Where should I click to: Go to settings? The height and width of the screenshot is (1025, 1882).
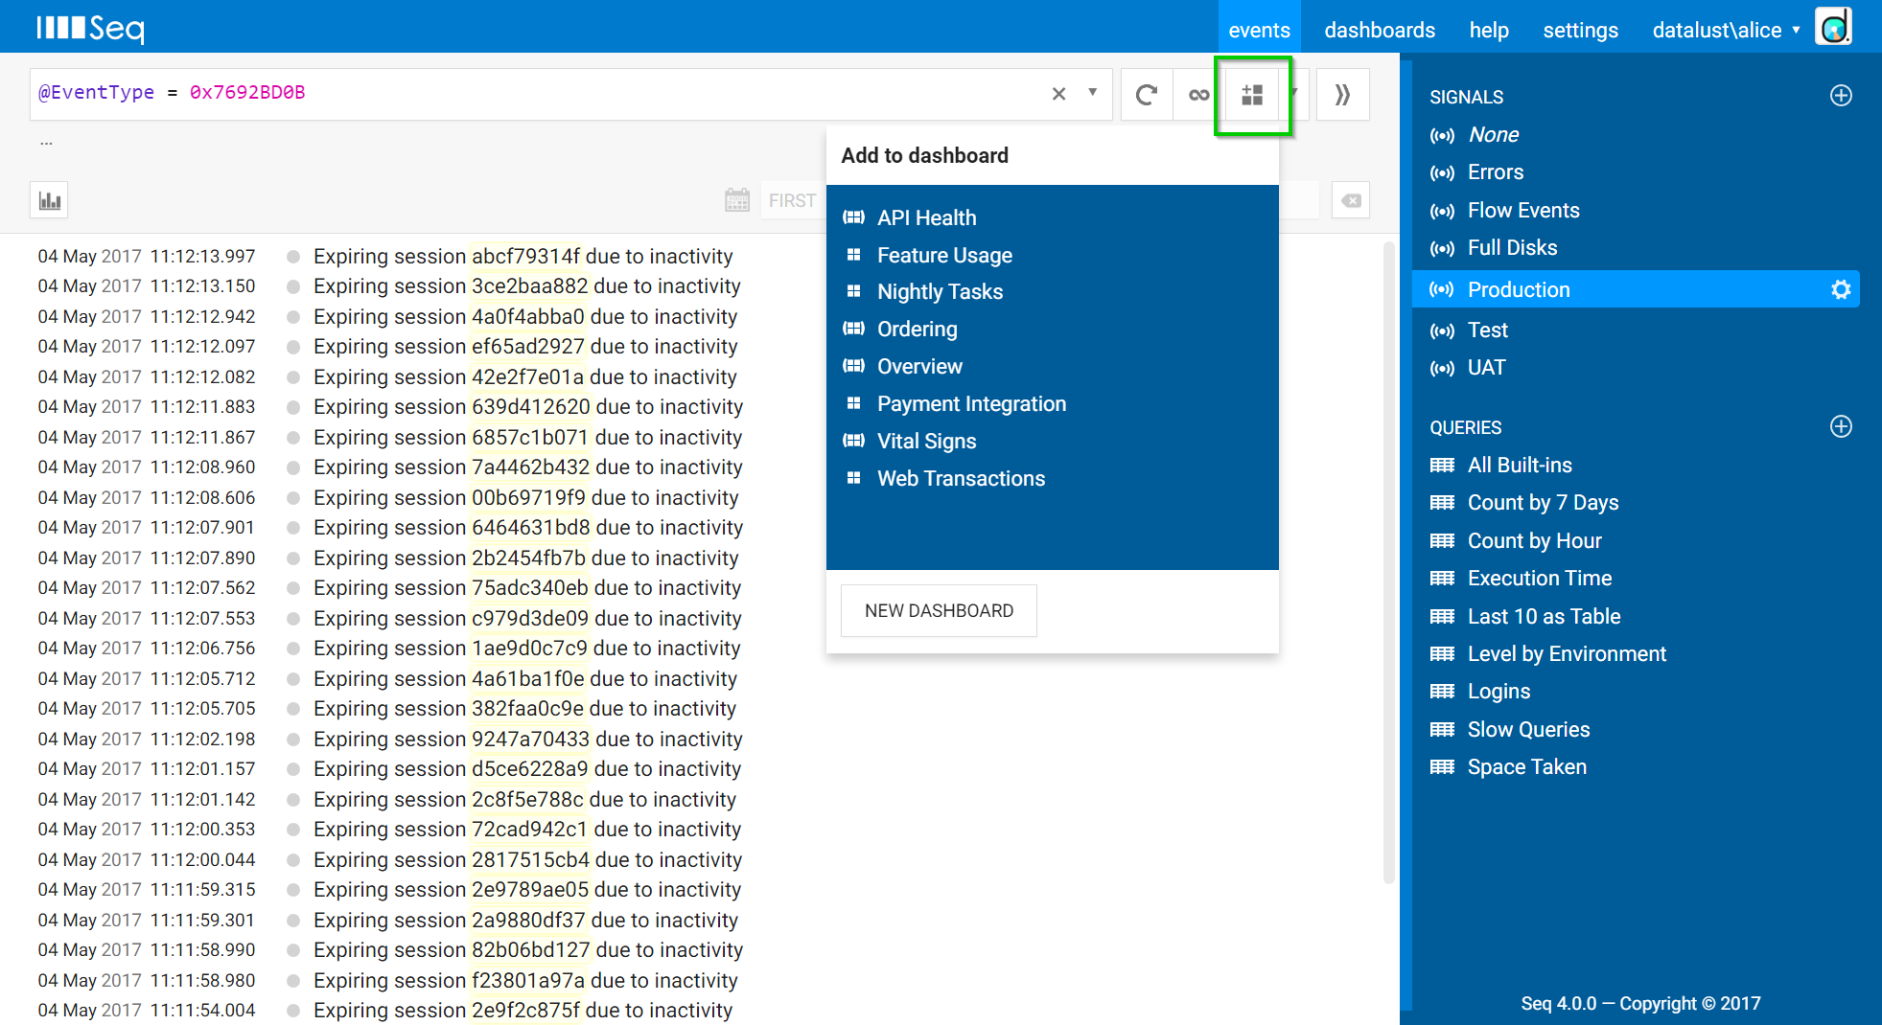point(1580,30)
